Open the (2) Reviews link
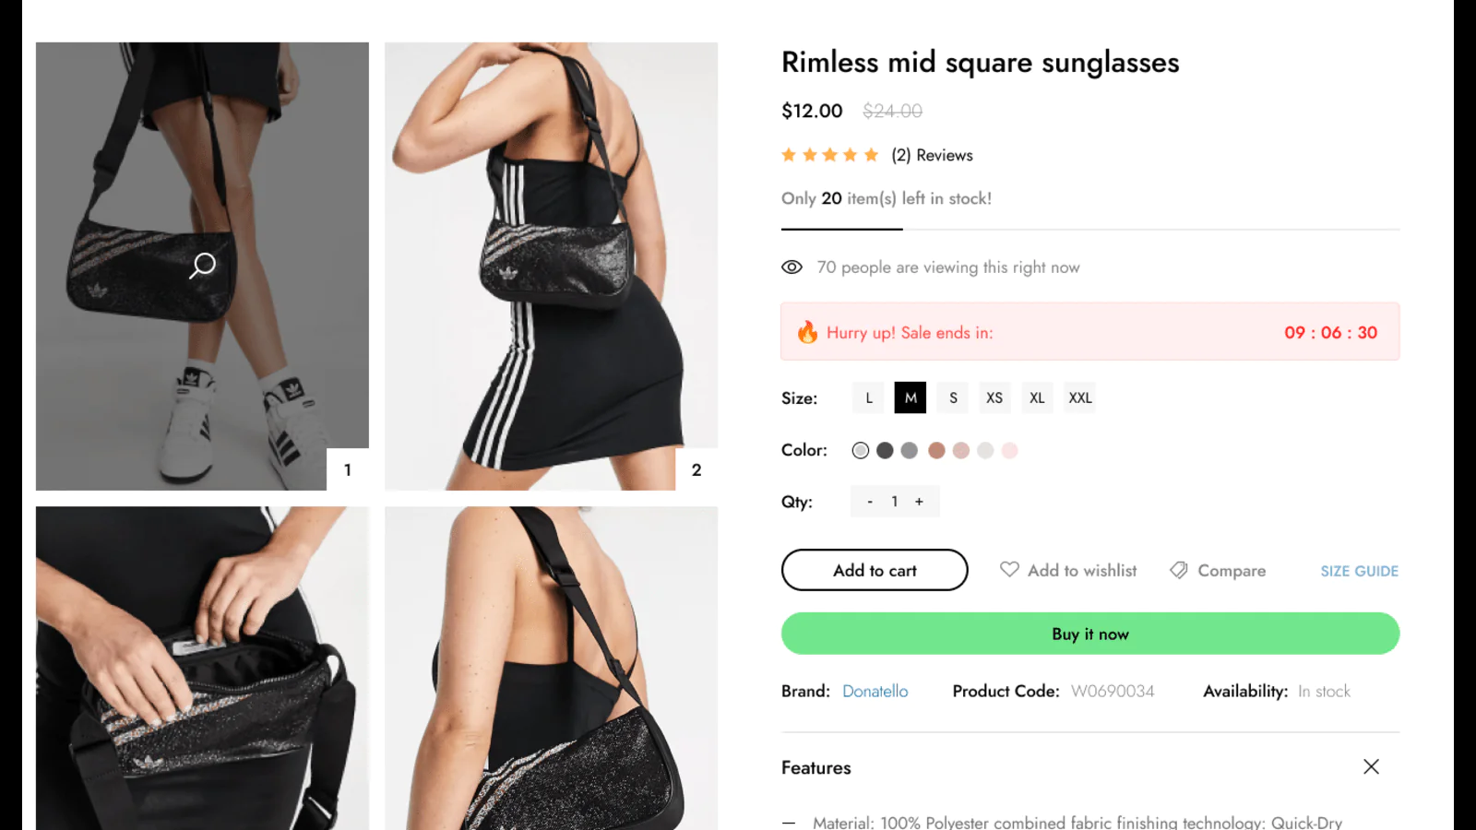Viewport: 1476px width, 830px height. tap(932, 156)
